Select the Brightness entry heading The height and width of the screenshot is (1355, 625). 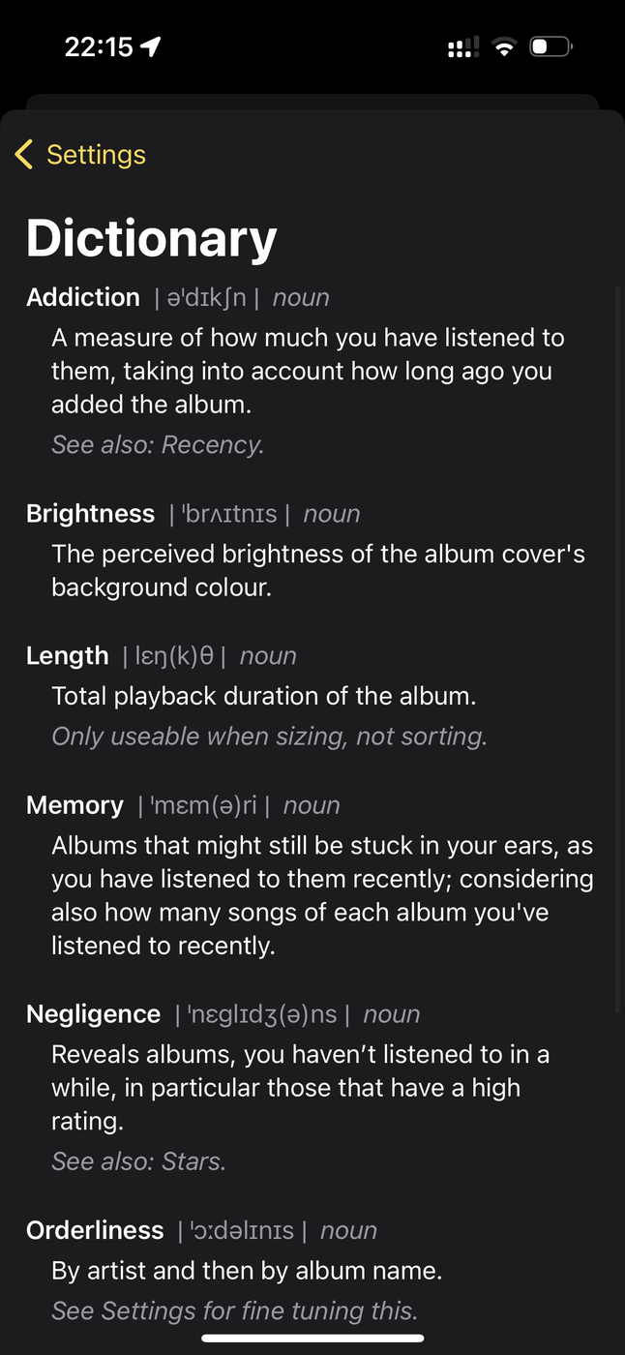(91, 513)
